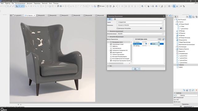Switch to the 1. ground floor tab
Screen dimensions: 198x111
point(17,15)
